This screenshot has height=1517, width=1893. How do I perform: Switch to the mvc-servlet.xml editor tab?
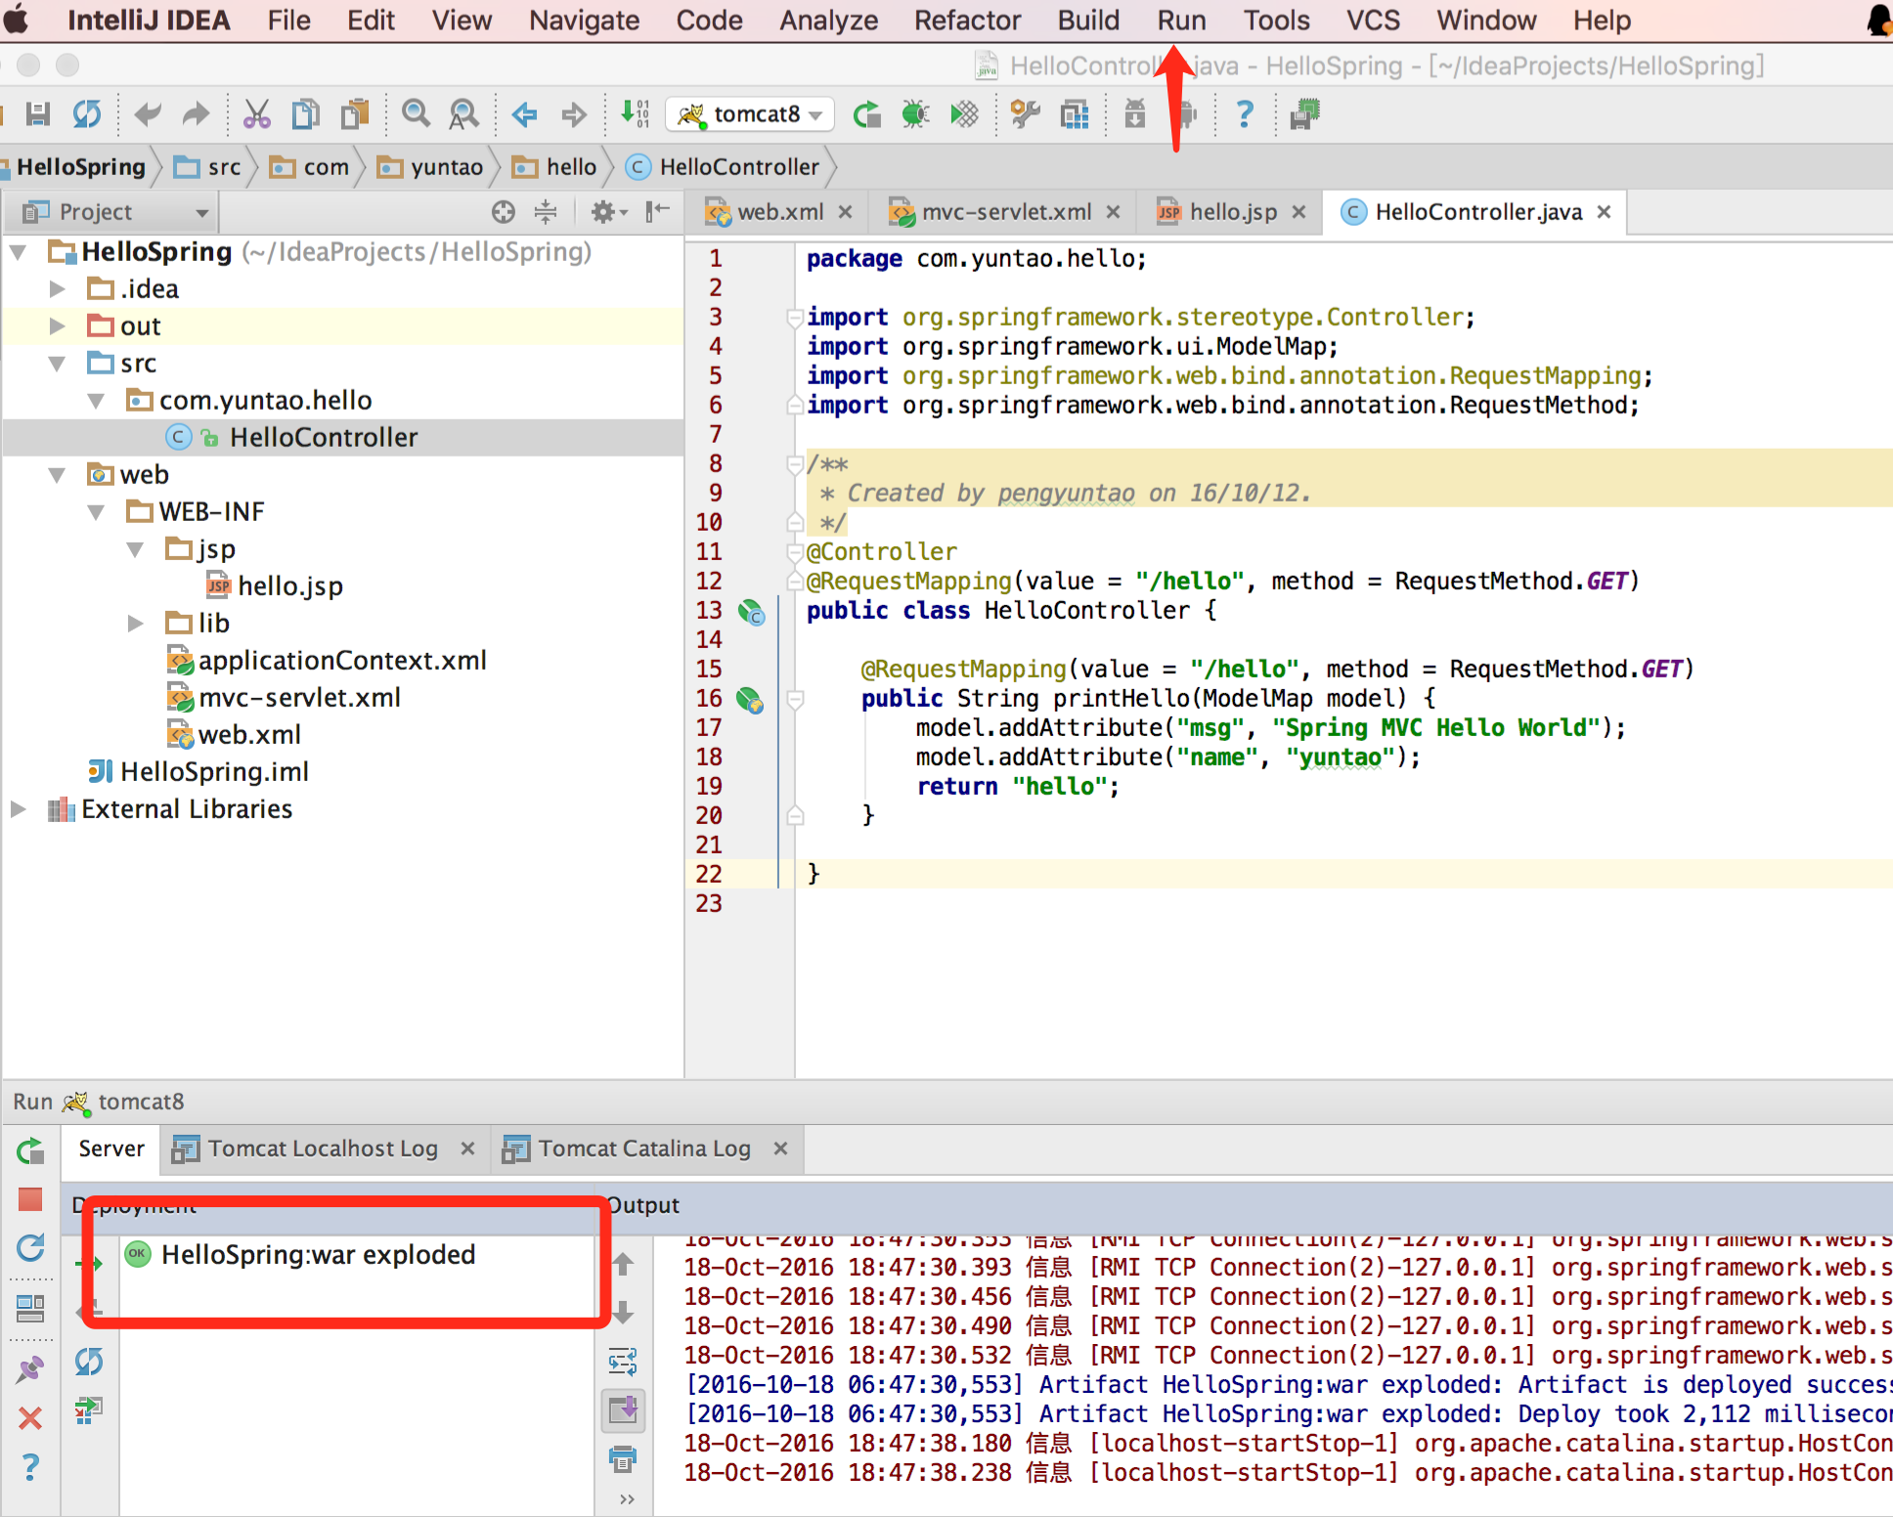[x=1006, y=212]
